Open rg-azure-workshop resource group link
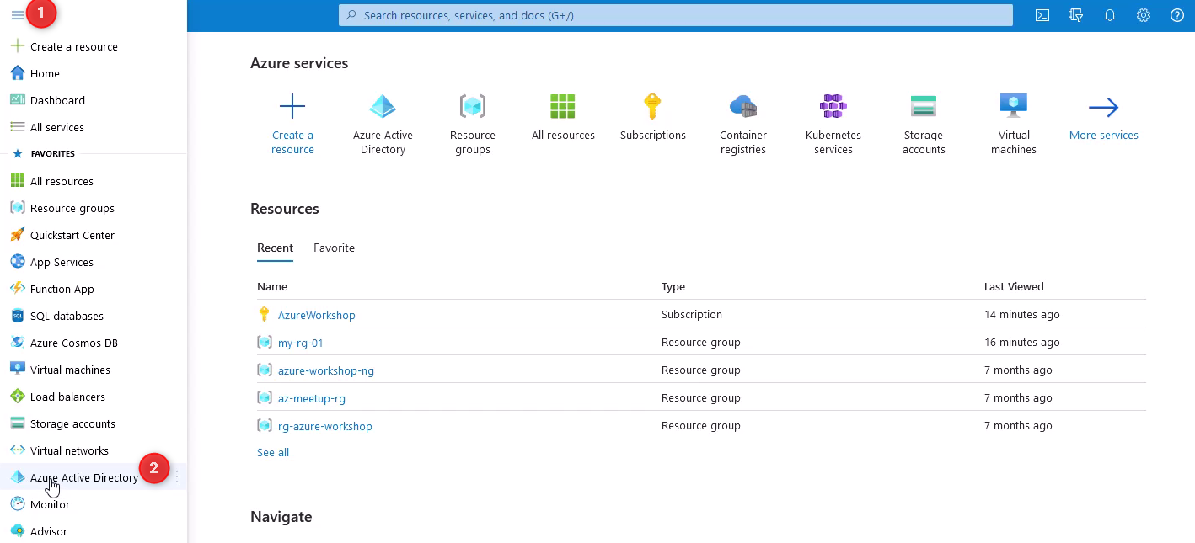This screenshot has height=543, width=1195. (x=325, y=426)
